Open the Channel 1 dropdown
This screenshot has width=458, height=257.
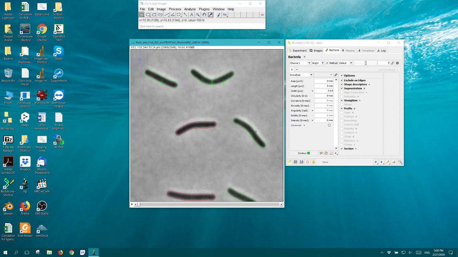pyautogui.click(x=301, y=63)
